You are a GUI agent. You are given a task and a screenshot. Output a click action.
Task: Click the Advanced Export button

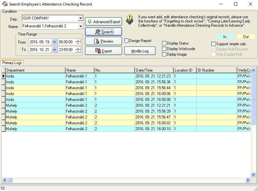tap(104, 21)
